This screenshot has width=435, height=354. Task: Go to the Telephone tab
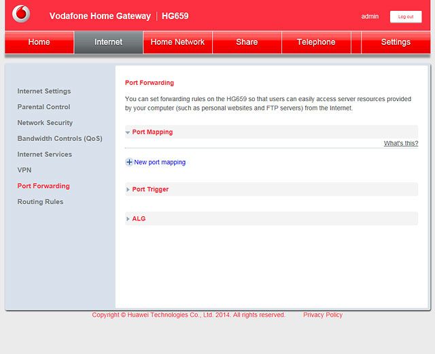click(316, 42)
